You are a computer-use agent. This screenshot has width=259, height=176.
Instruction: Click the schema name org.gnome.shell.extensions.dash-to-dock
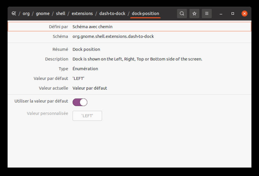[x=113, y=36]
